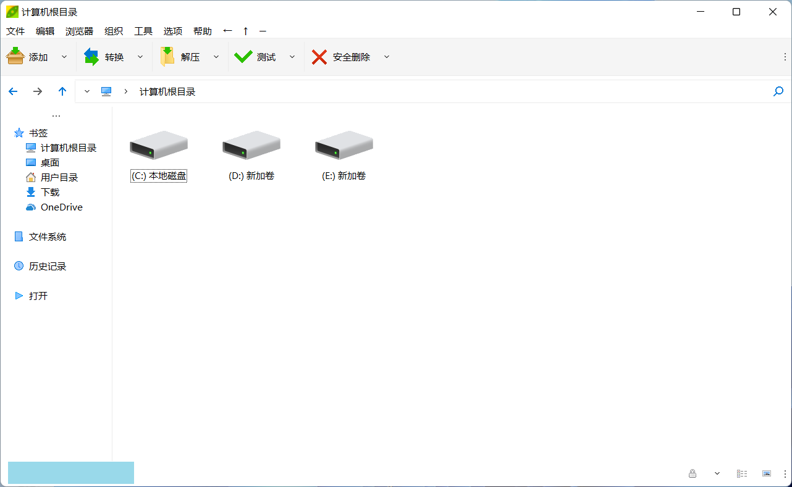Click the 解压 (Extract) toolbar icon
Image resolution: width=792 pixels, height=487 pixels.
[167, 57]
